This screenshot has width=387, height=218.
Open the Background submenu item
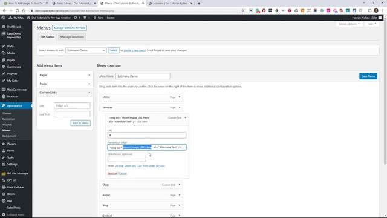9,136
